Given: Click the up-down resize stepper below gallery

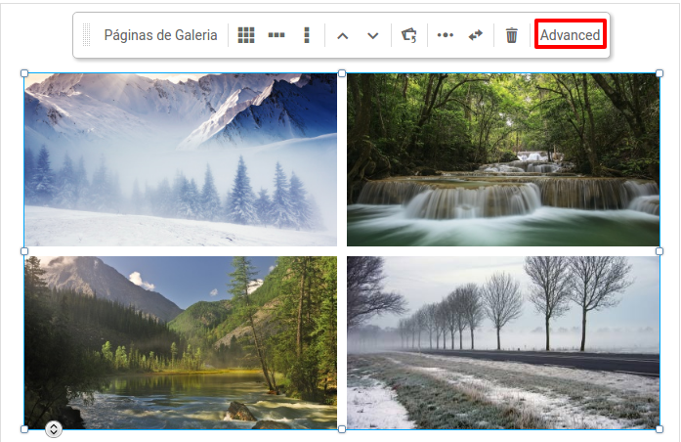Looking at the screenshot, I should [x=54, y=429].
